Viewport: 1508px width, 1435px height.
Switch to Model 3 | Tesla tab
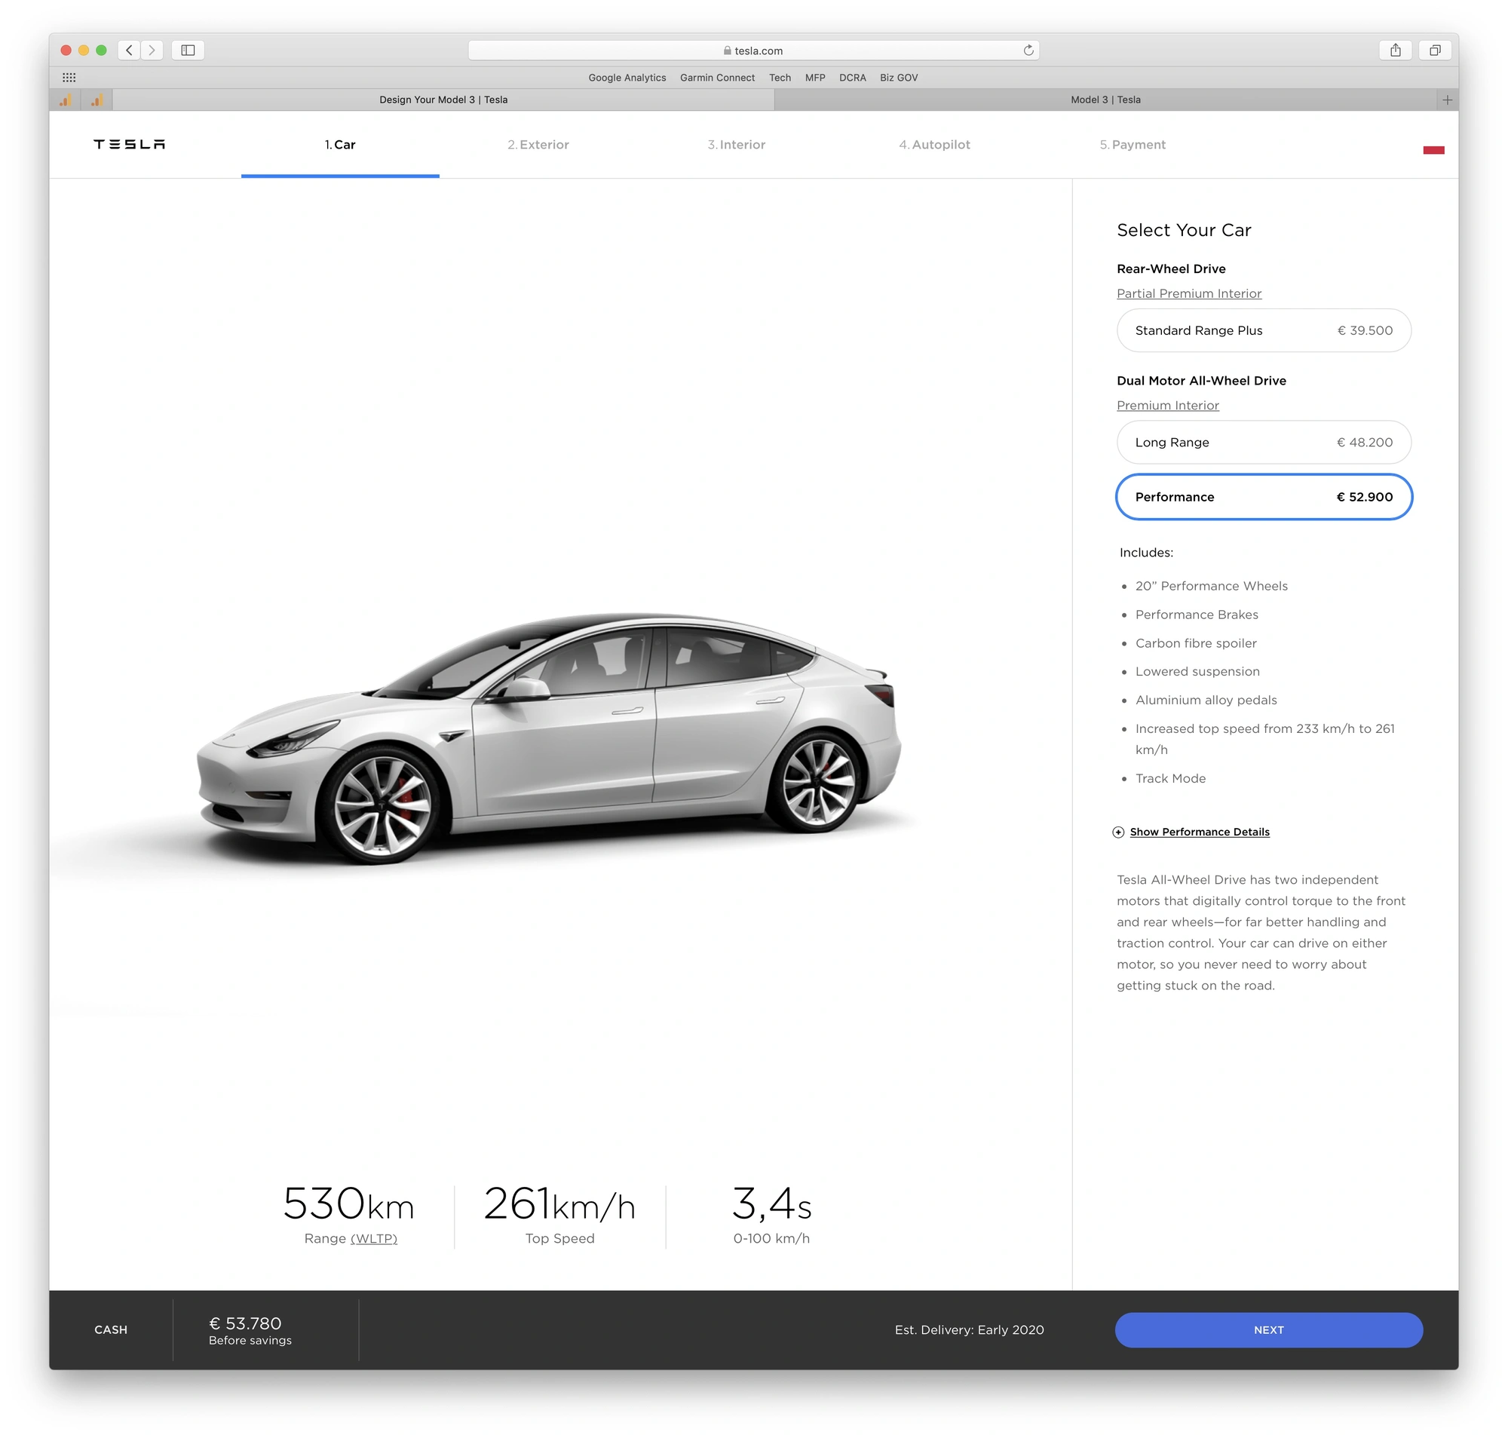tap(1105, 100)
